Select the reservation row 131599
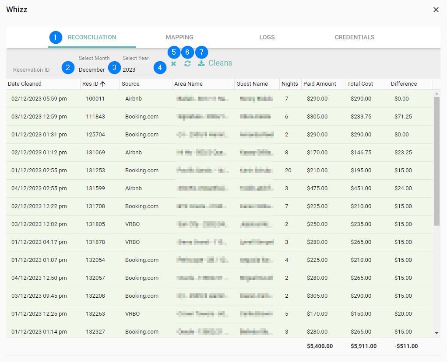447x362 pixels. (x=95, y=188)
